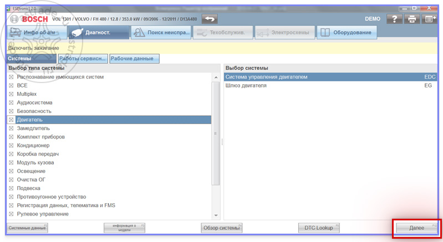Toggle checkbox beside Аудиосистема
The height and width of the screenshot is (242, 443).
(11, 102)
